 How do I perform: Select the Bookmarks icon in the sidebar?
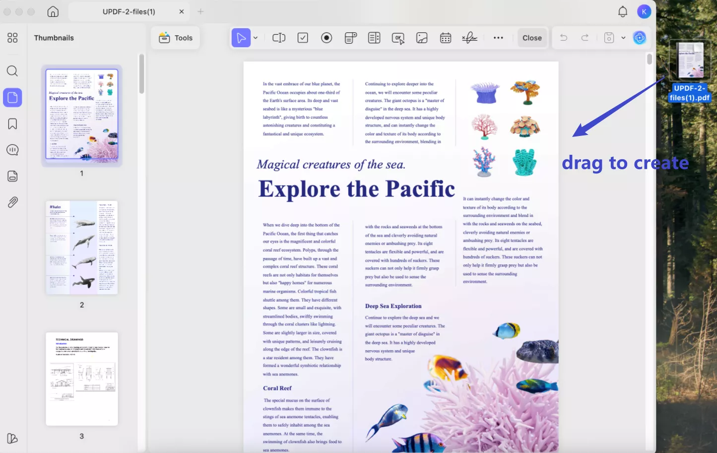click(12, 124)
